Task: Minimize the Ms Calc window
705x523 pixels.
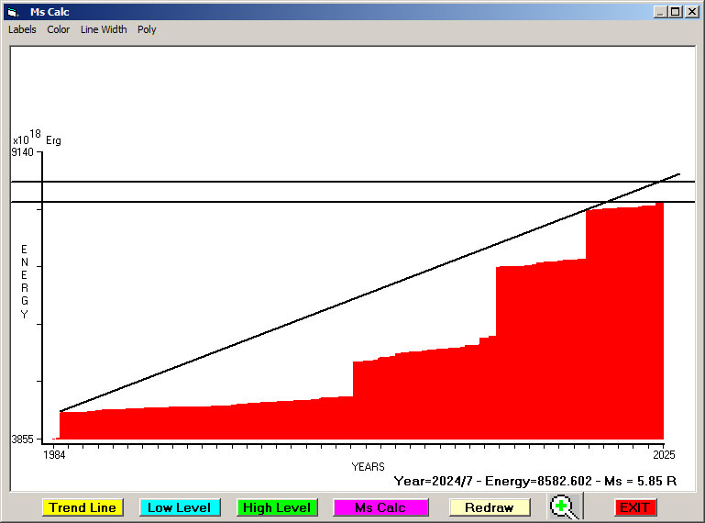Action: coord(660,12)
